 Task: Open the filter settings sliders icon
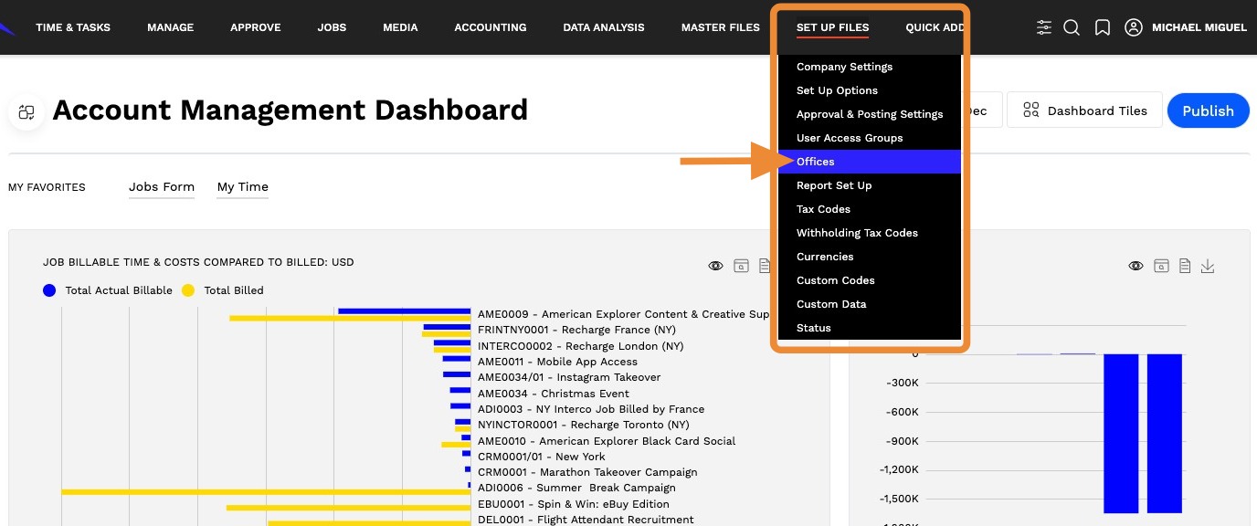(x=1044, y=27)
